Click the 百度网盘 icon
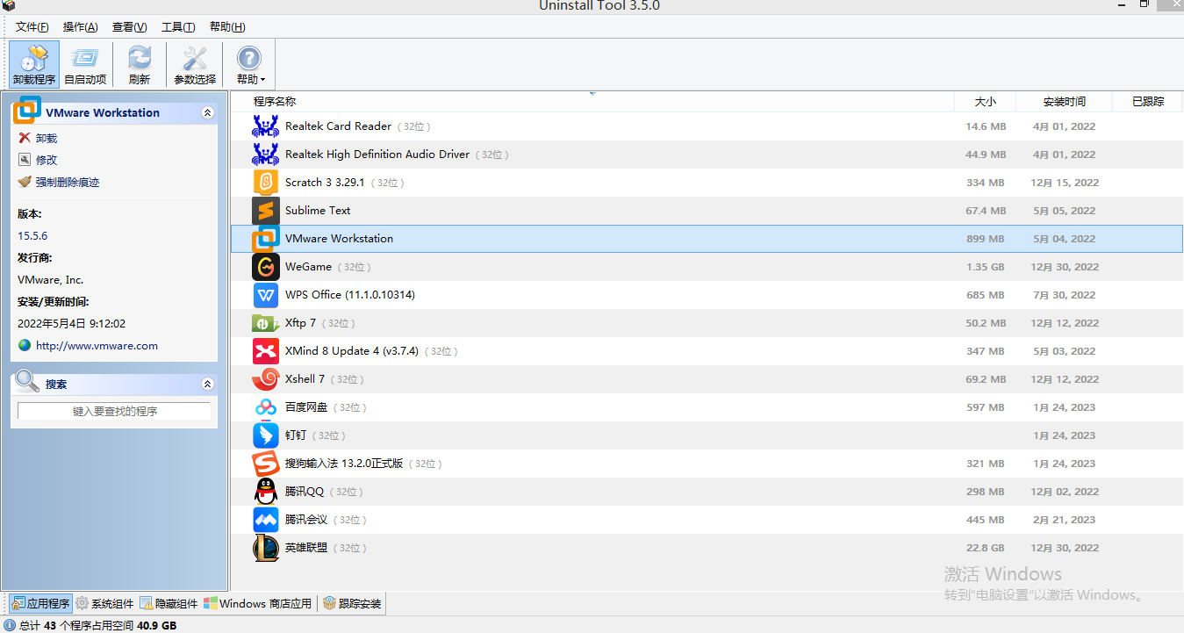 coord(266,407)
